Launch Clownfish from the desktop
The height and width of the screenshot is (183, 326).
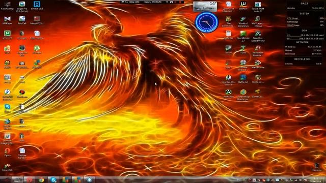click(x=8, y=167)
